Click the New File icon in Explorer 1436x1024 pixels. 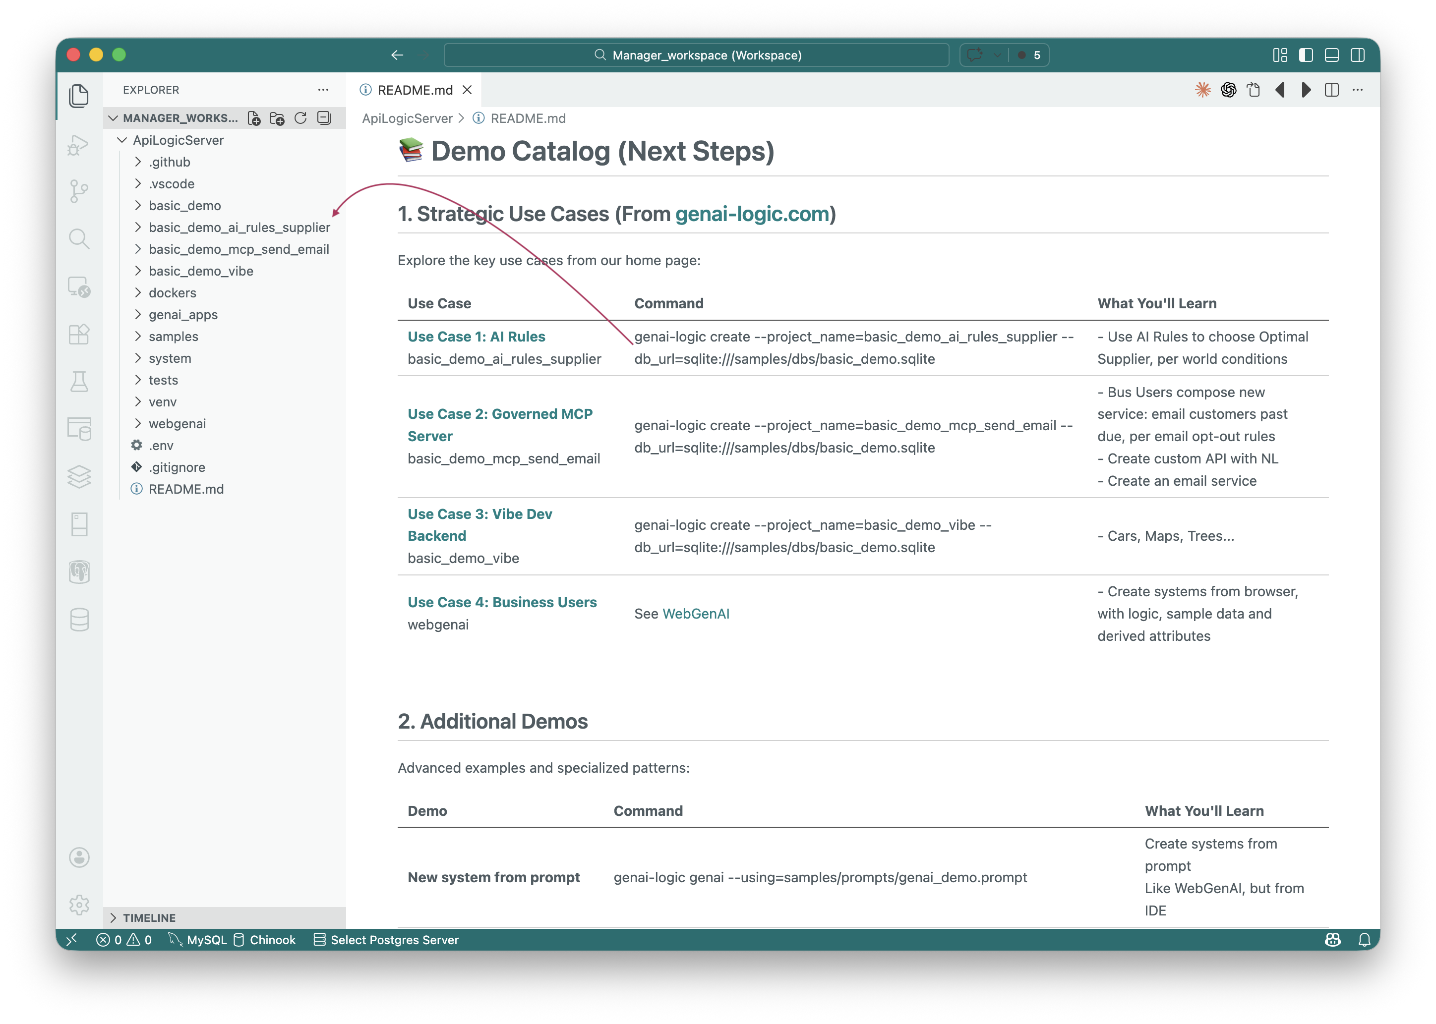(254, 118)
